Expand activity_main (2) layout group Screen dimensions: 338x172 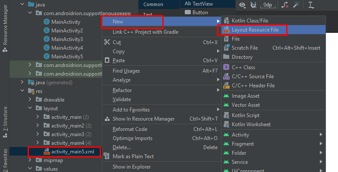[38, 117]
